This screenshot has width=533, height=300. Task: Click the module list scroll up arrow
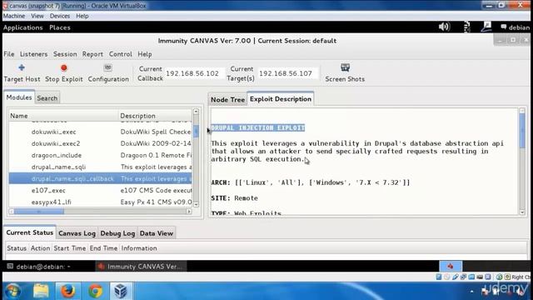point(197,112)
